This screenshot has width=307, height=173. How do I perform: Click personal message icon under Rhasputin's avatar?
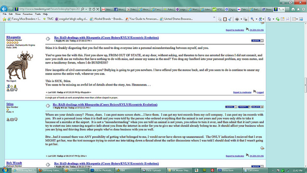16,90
